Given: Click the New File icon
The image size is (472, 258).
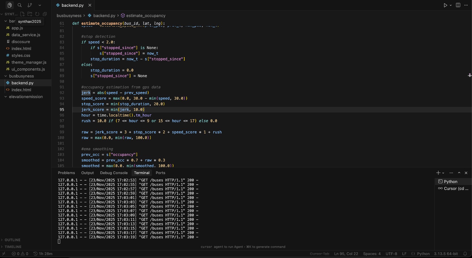Looking at the screenshot, I should click(x=22, y=14).
